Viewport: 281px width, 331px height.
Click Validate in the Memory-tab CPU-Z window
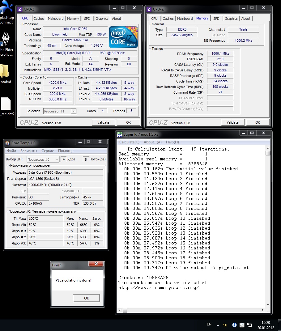tap(232, 122)
